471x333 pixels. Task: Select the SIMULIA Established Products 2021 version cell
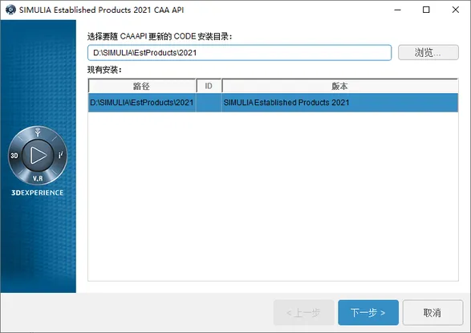(339, 103)
